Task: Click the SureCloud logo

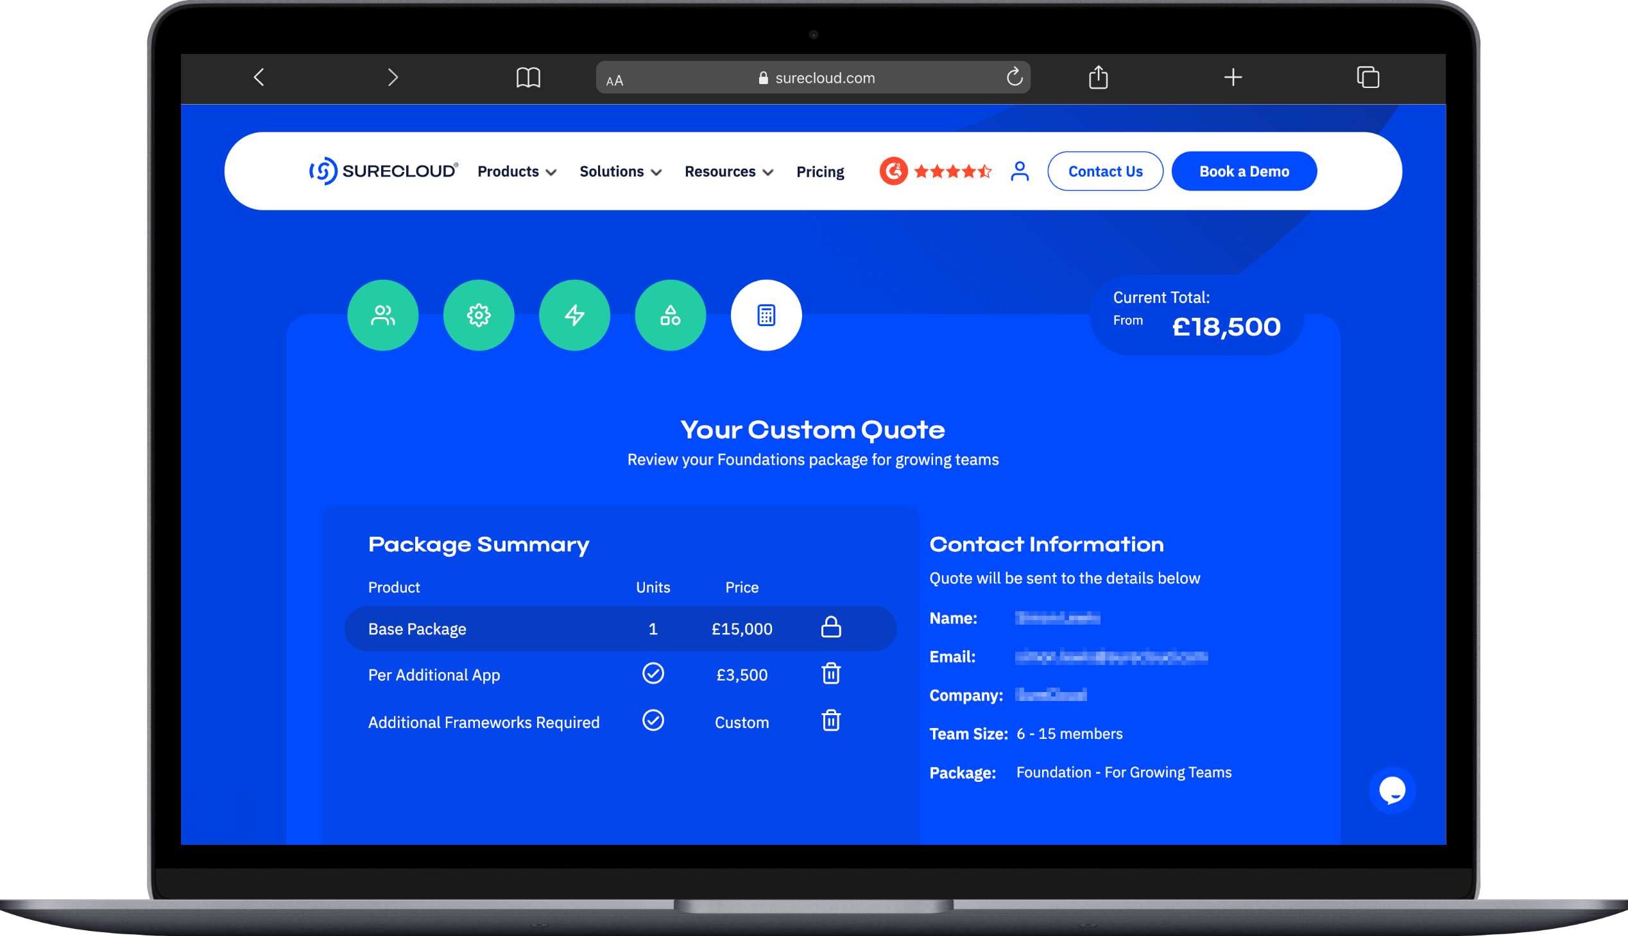Action: click(382, 169)
